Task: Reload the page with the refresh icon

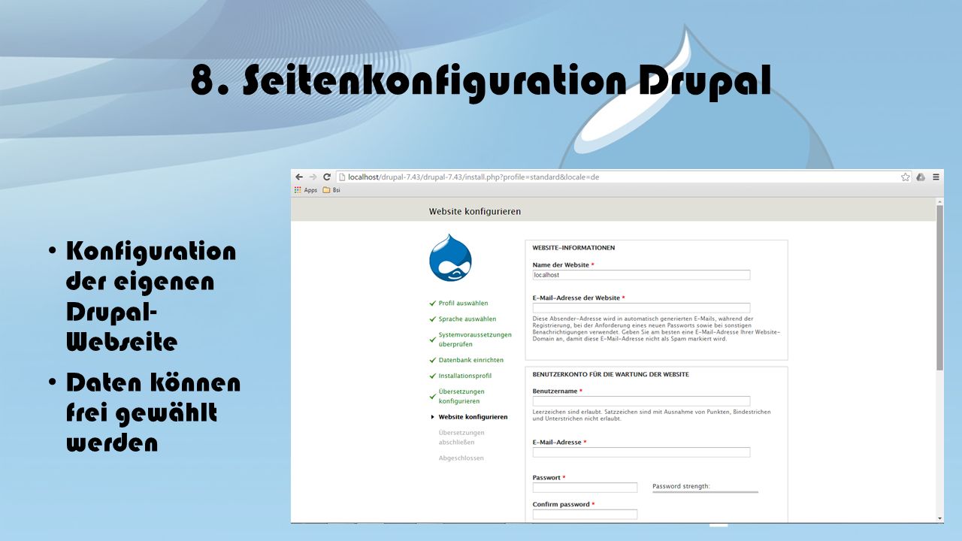Action: pyautogui.click(x=327, y=177)
